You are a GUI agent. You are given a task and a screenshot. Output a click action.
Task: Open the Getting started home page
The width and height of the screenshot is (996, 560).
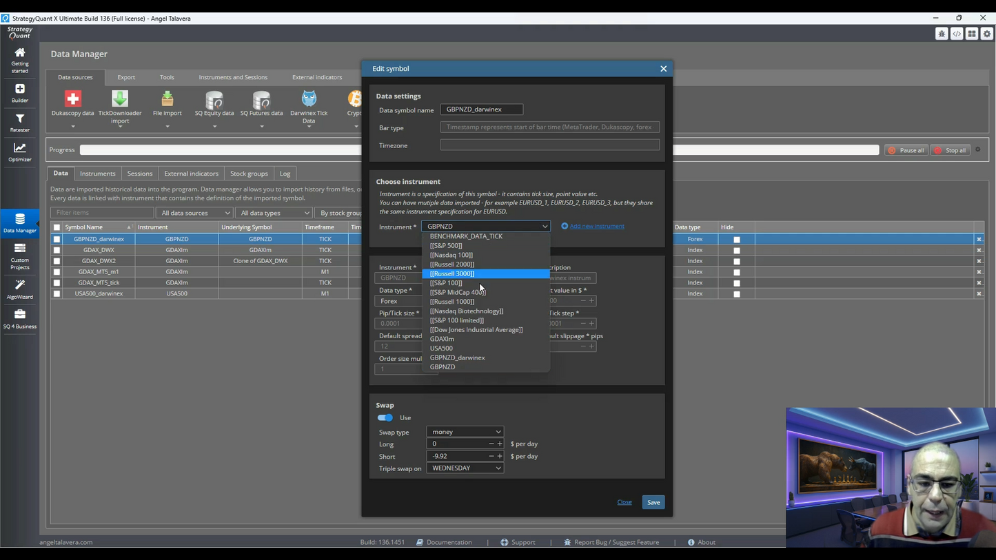19,59
